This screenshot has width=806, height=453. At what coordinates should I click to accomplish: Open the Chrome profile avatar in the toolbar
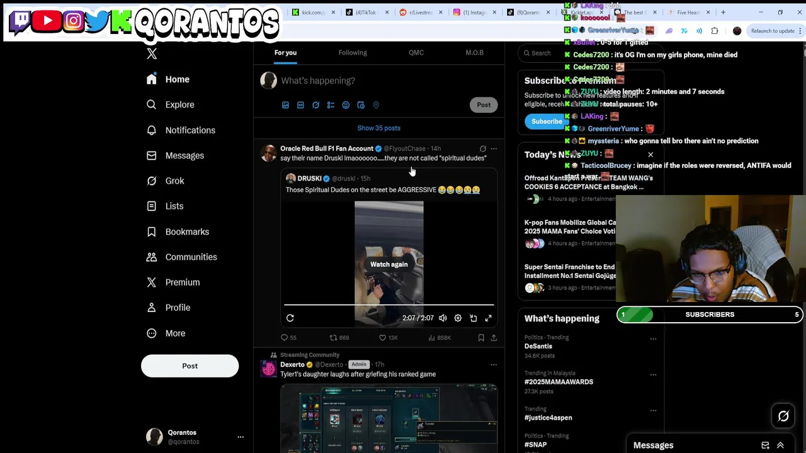point(737,31)
